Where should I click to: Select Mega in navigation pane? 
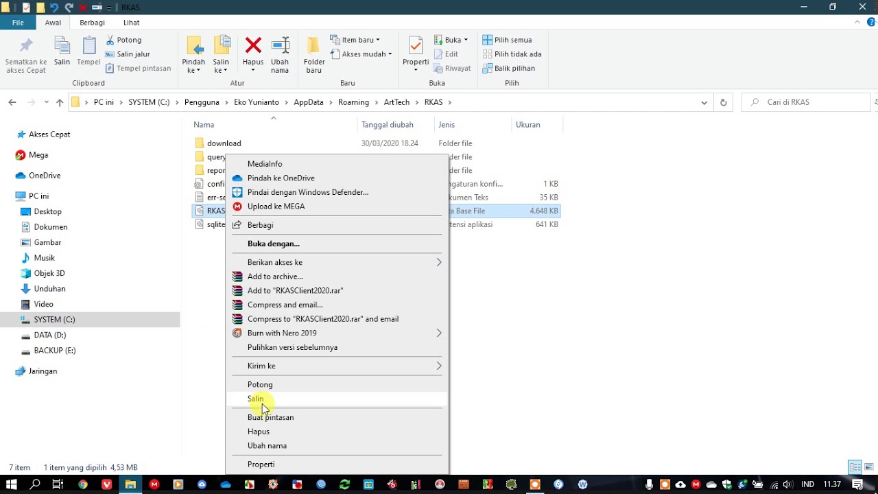coord(38,155)
